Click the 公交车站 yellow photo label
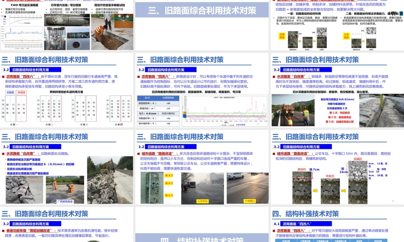The height and width of the screenshot is (242, 404). [x=202, y=201]
